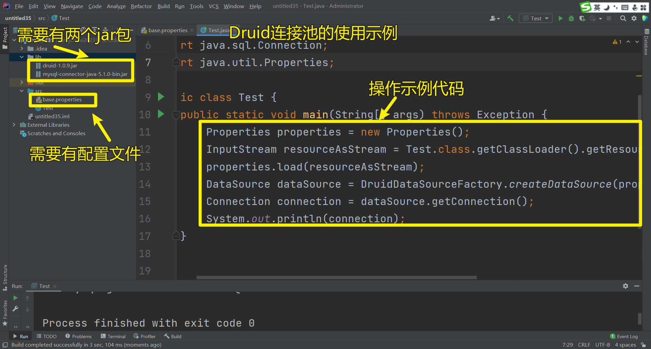The image size is (651, 349).
Task: Click the editor horizontal scrollbar thumb
Action: tap(337, 278)
